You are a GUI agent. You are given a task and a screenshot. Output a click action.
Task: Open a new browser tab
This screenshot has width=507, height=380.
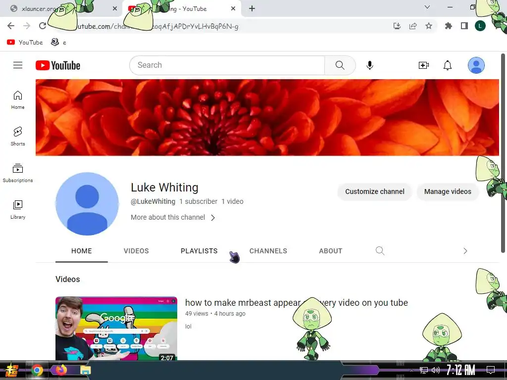tap(252, 9)
